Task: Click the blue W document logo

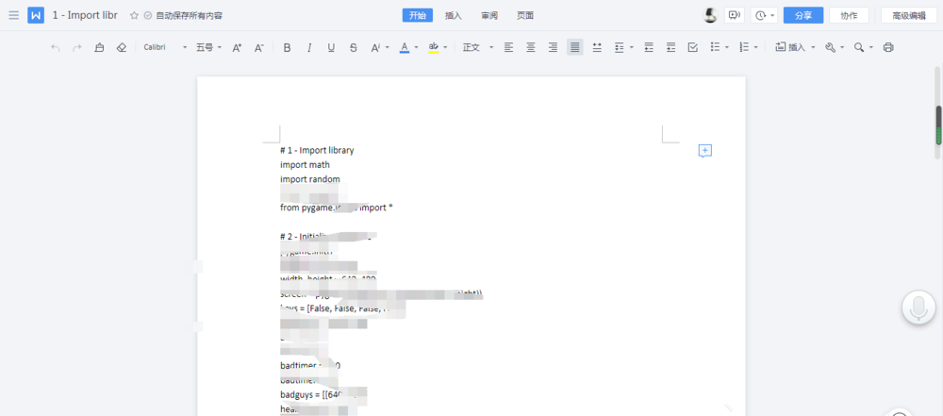Action: pyautogui.click(x=36, y=16)
